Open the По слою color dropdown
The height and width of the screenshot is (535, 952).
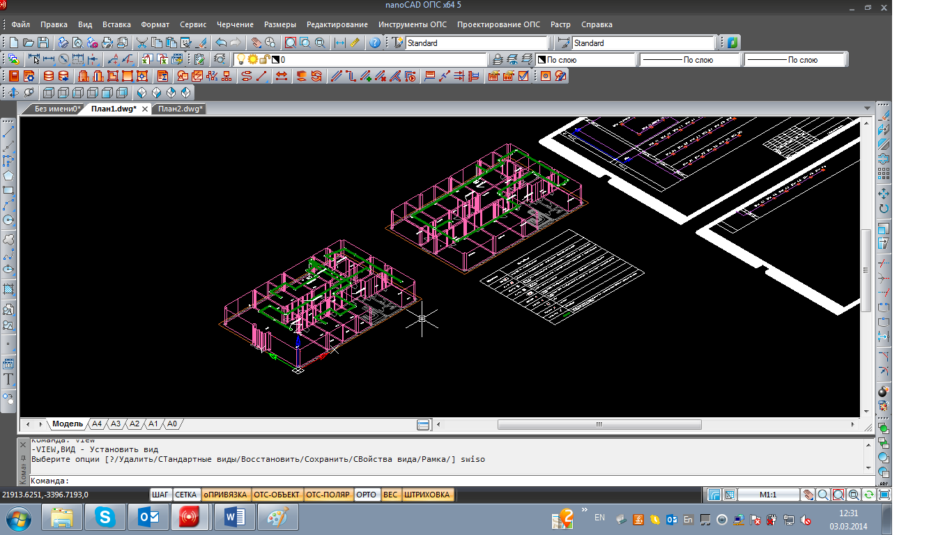coord(584,60)
